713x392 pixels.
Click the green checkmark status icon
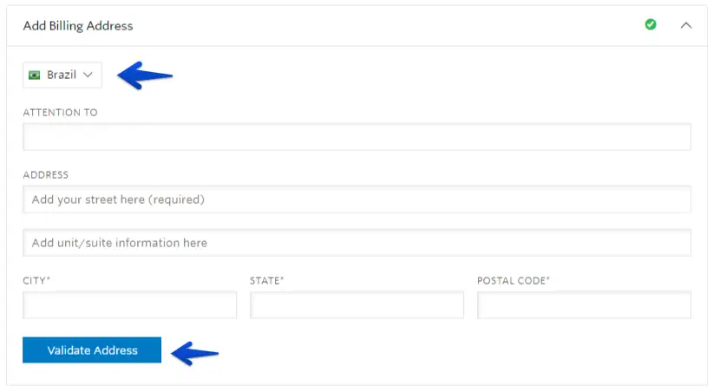click(651, 25)
